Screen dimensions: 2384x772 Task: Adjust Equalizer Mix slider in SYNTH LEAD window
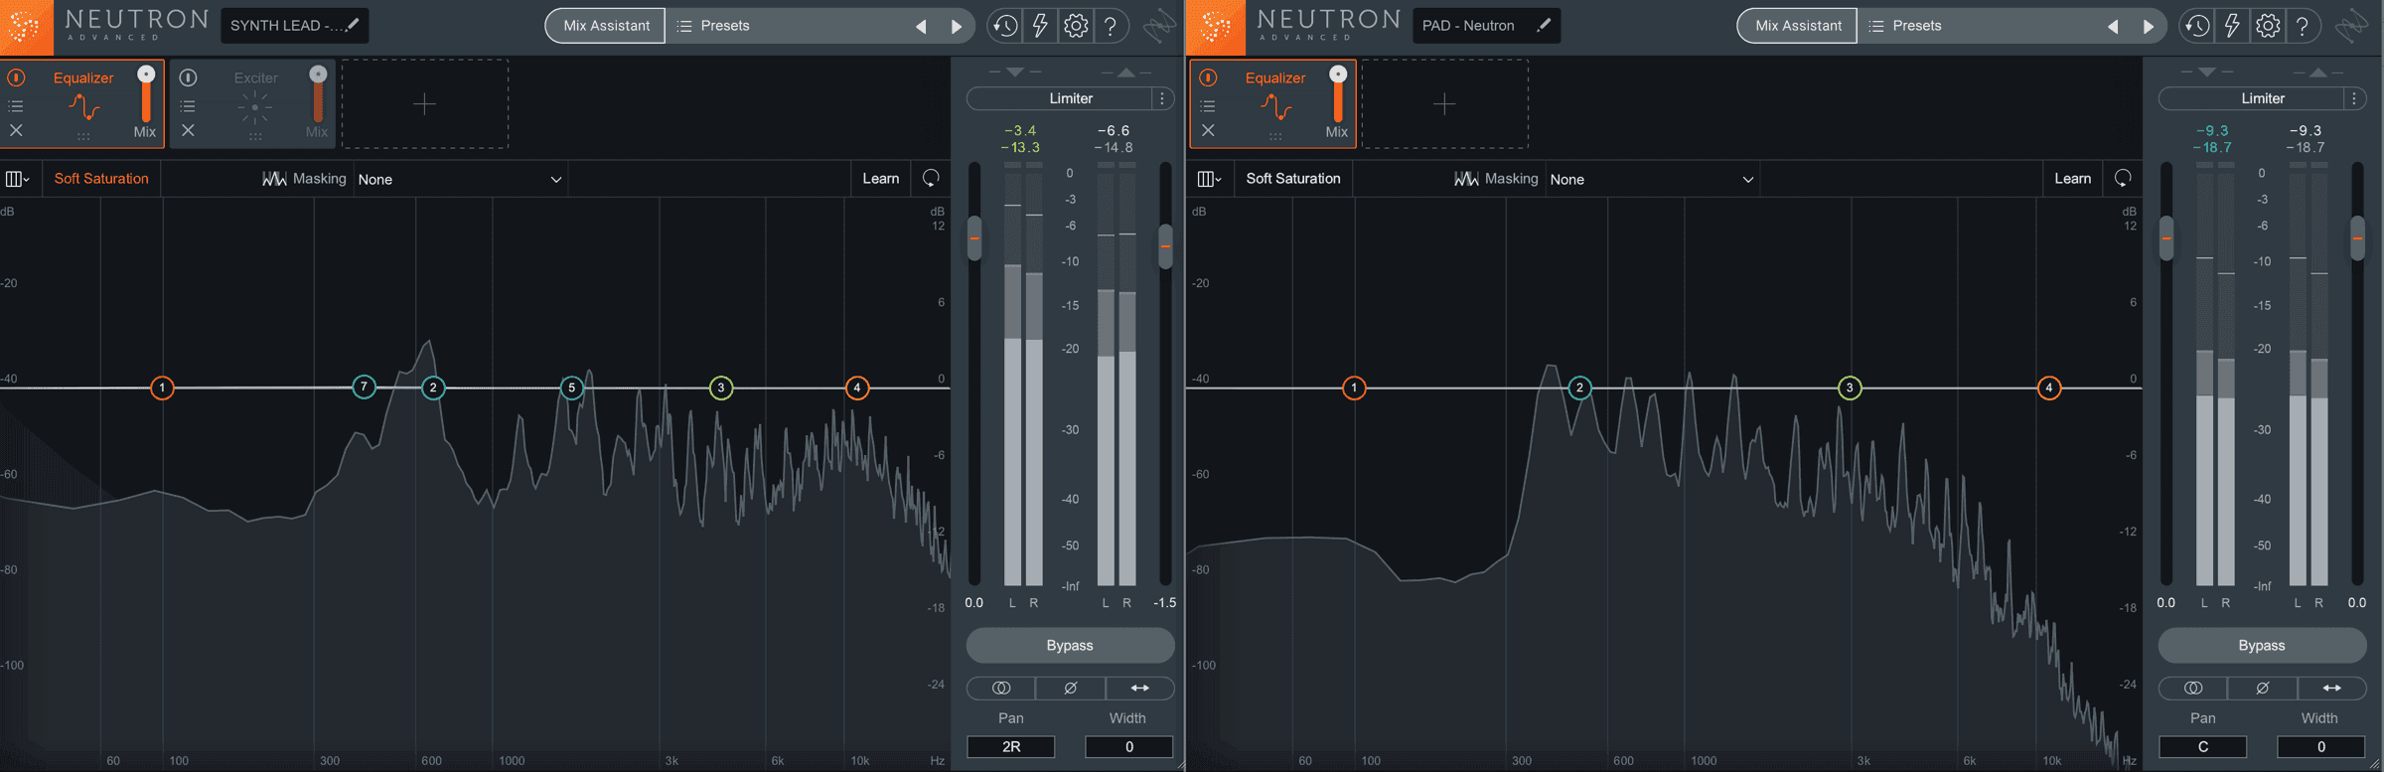click(x=146, y=95)
